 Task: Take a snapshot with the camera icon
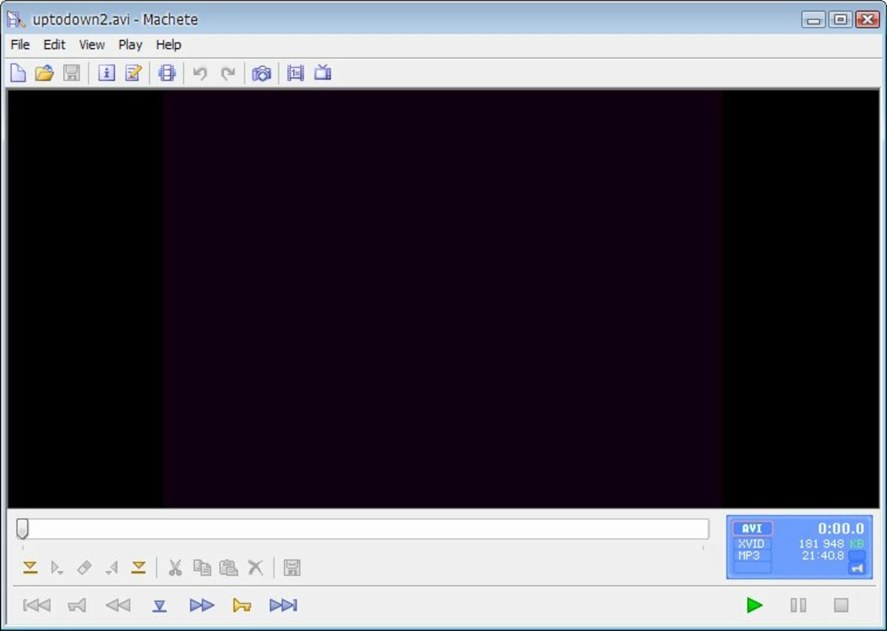pos(261,73)
